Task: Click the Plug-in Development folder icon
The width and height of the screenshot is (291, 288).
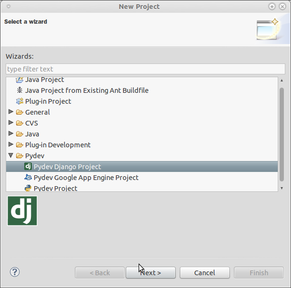Action: (x=19, y=145)
